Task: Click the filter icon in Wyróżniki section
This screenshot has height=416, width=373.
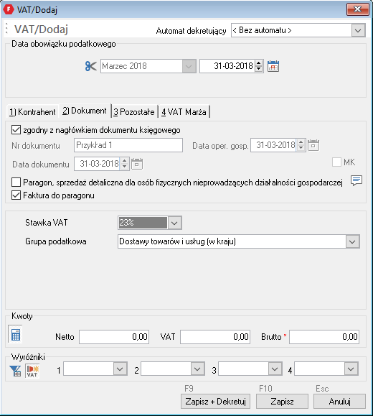Action: tap(15, 371)
